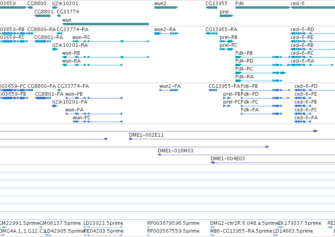Select the Pdk-PA protein feature
Screen dimensions: 335x237
click(x=261, y=114)
